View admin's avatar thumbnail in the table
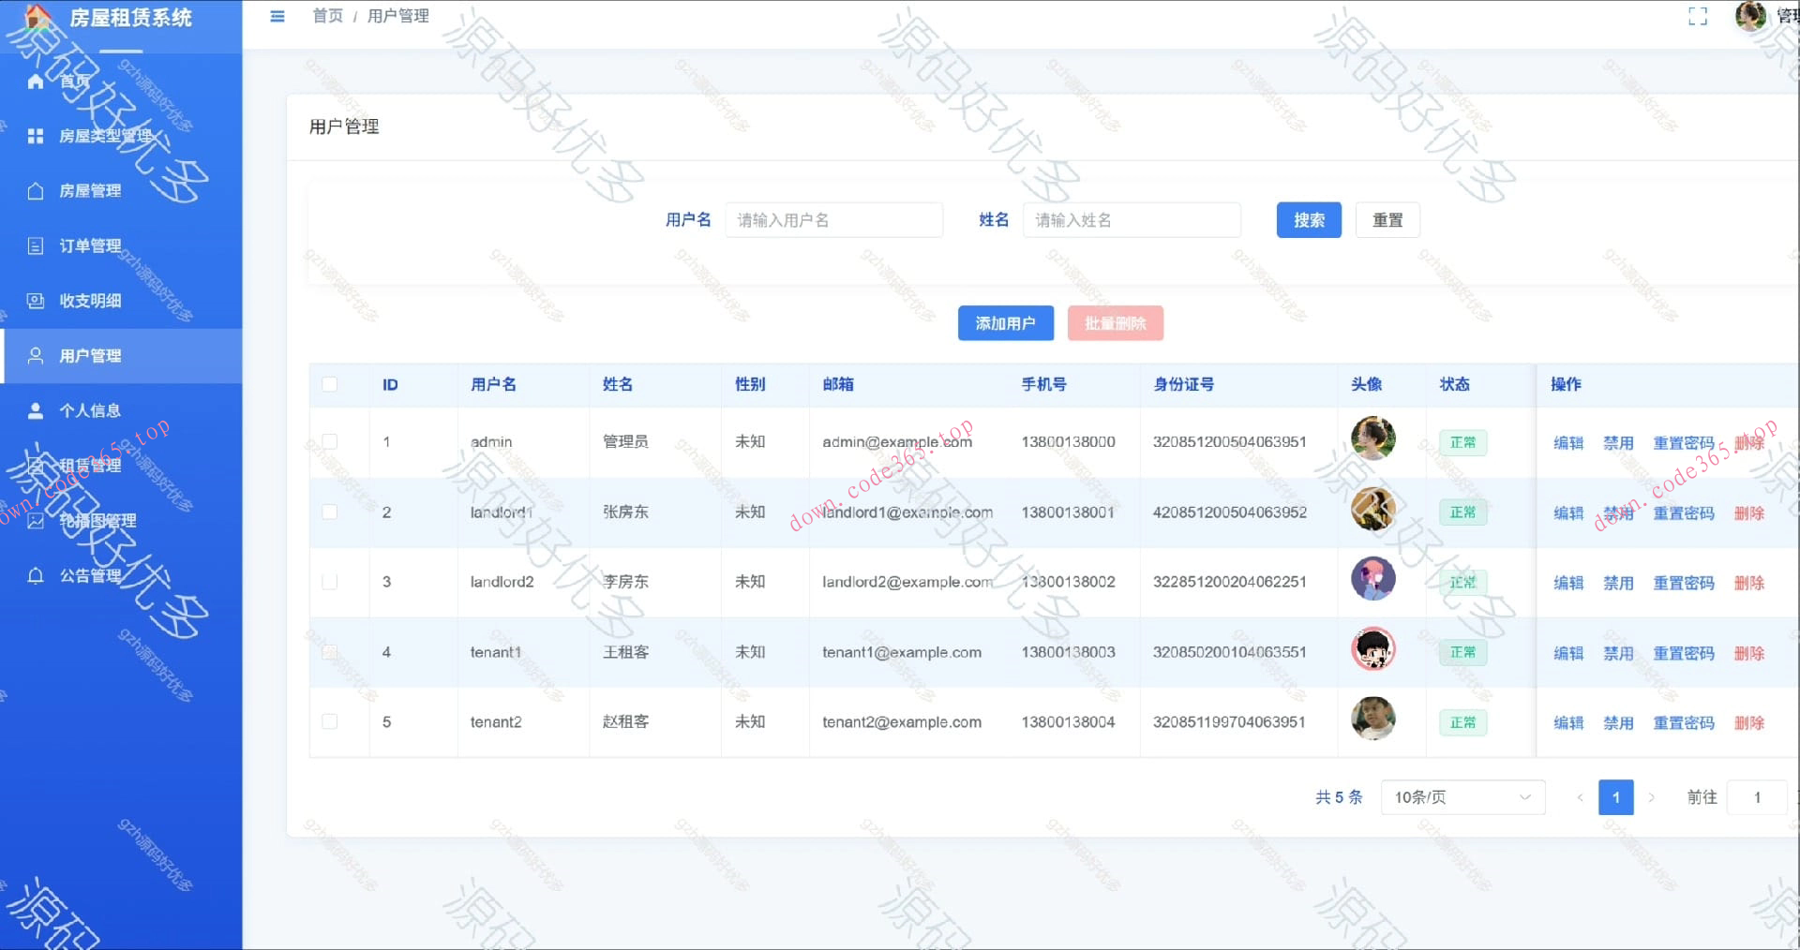Screen dimensions: 1800x950 tap(1372, 438)
